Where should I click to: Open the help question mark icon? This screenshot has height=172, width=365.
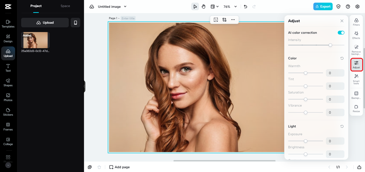(348, 7)
